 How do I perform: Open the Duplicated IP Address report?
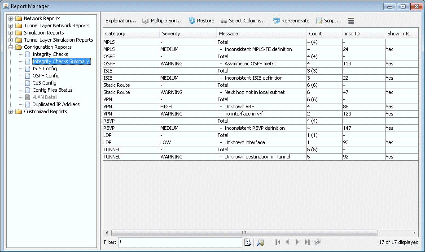point(56,104)
